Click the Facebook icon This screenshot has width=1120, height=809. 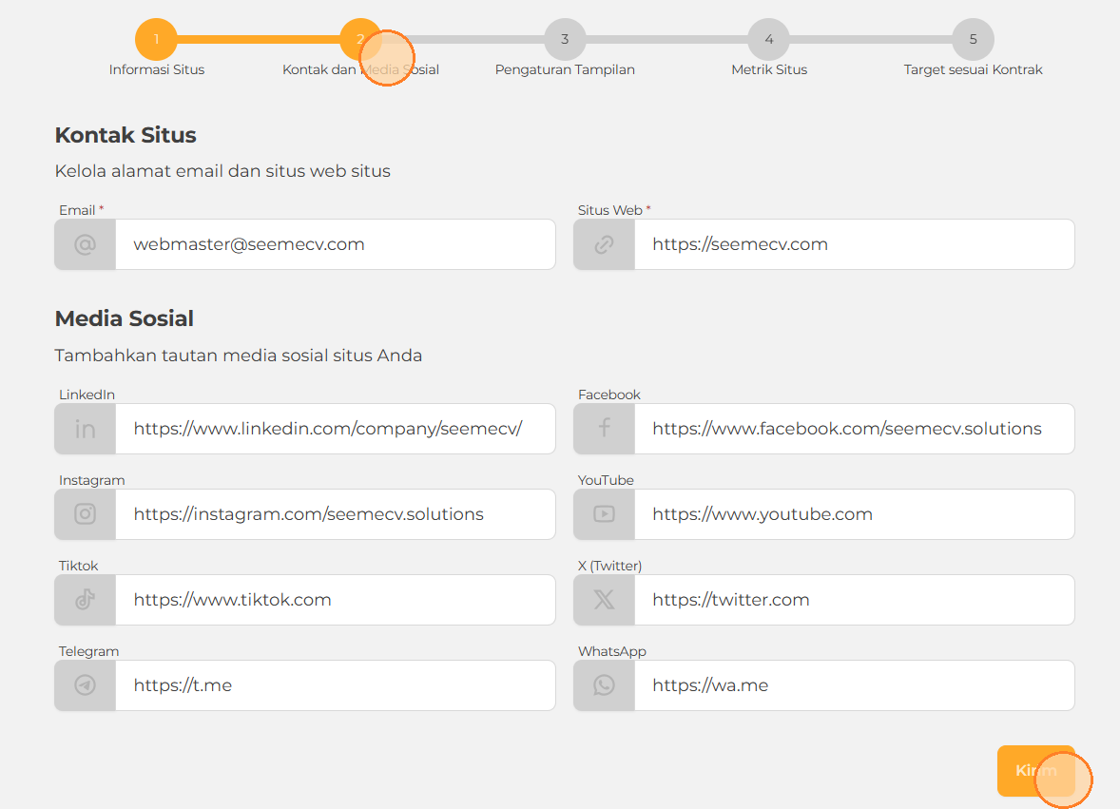(604, 429)
